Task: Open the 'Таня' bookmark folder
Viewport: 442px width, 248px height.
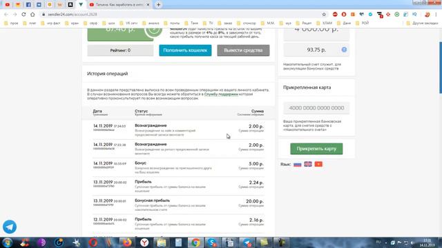Action: [191, 23]
